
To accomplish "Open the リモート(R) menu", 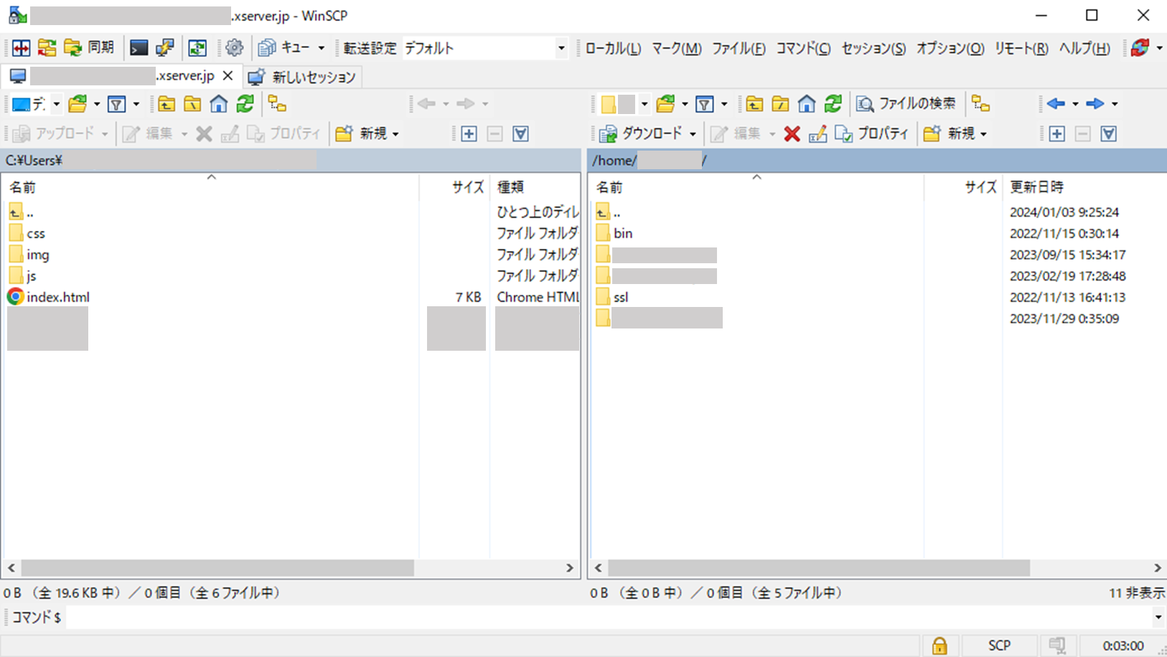I will pos(1021,48).
